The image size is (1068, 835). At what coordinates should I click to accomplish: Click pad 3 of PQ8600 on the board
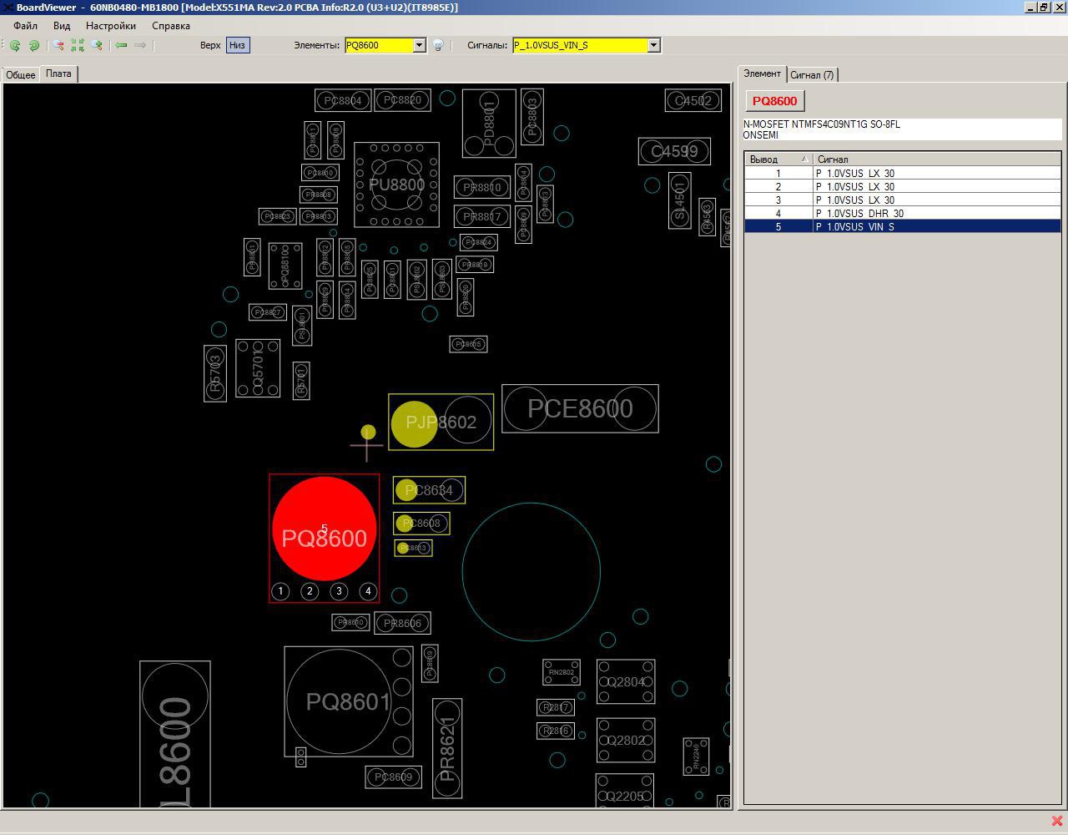tap(339, 591)
